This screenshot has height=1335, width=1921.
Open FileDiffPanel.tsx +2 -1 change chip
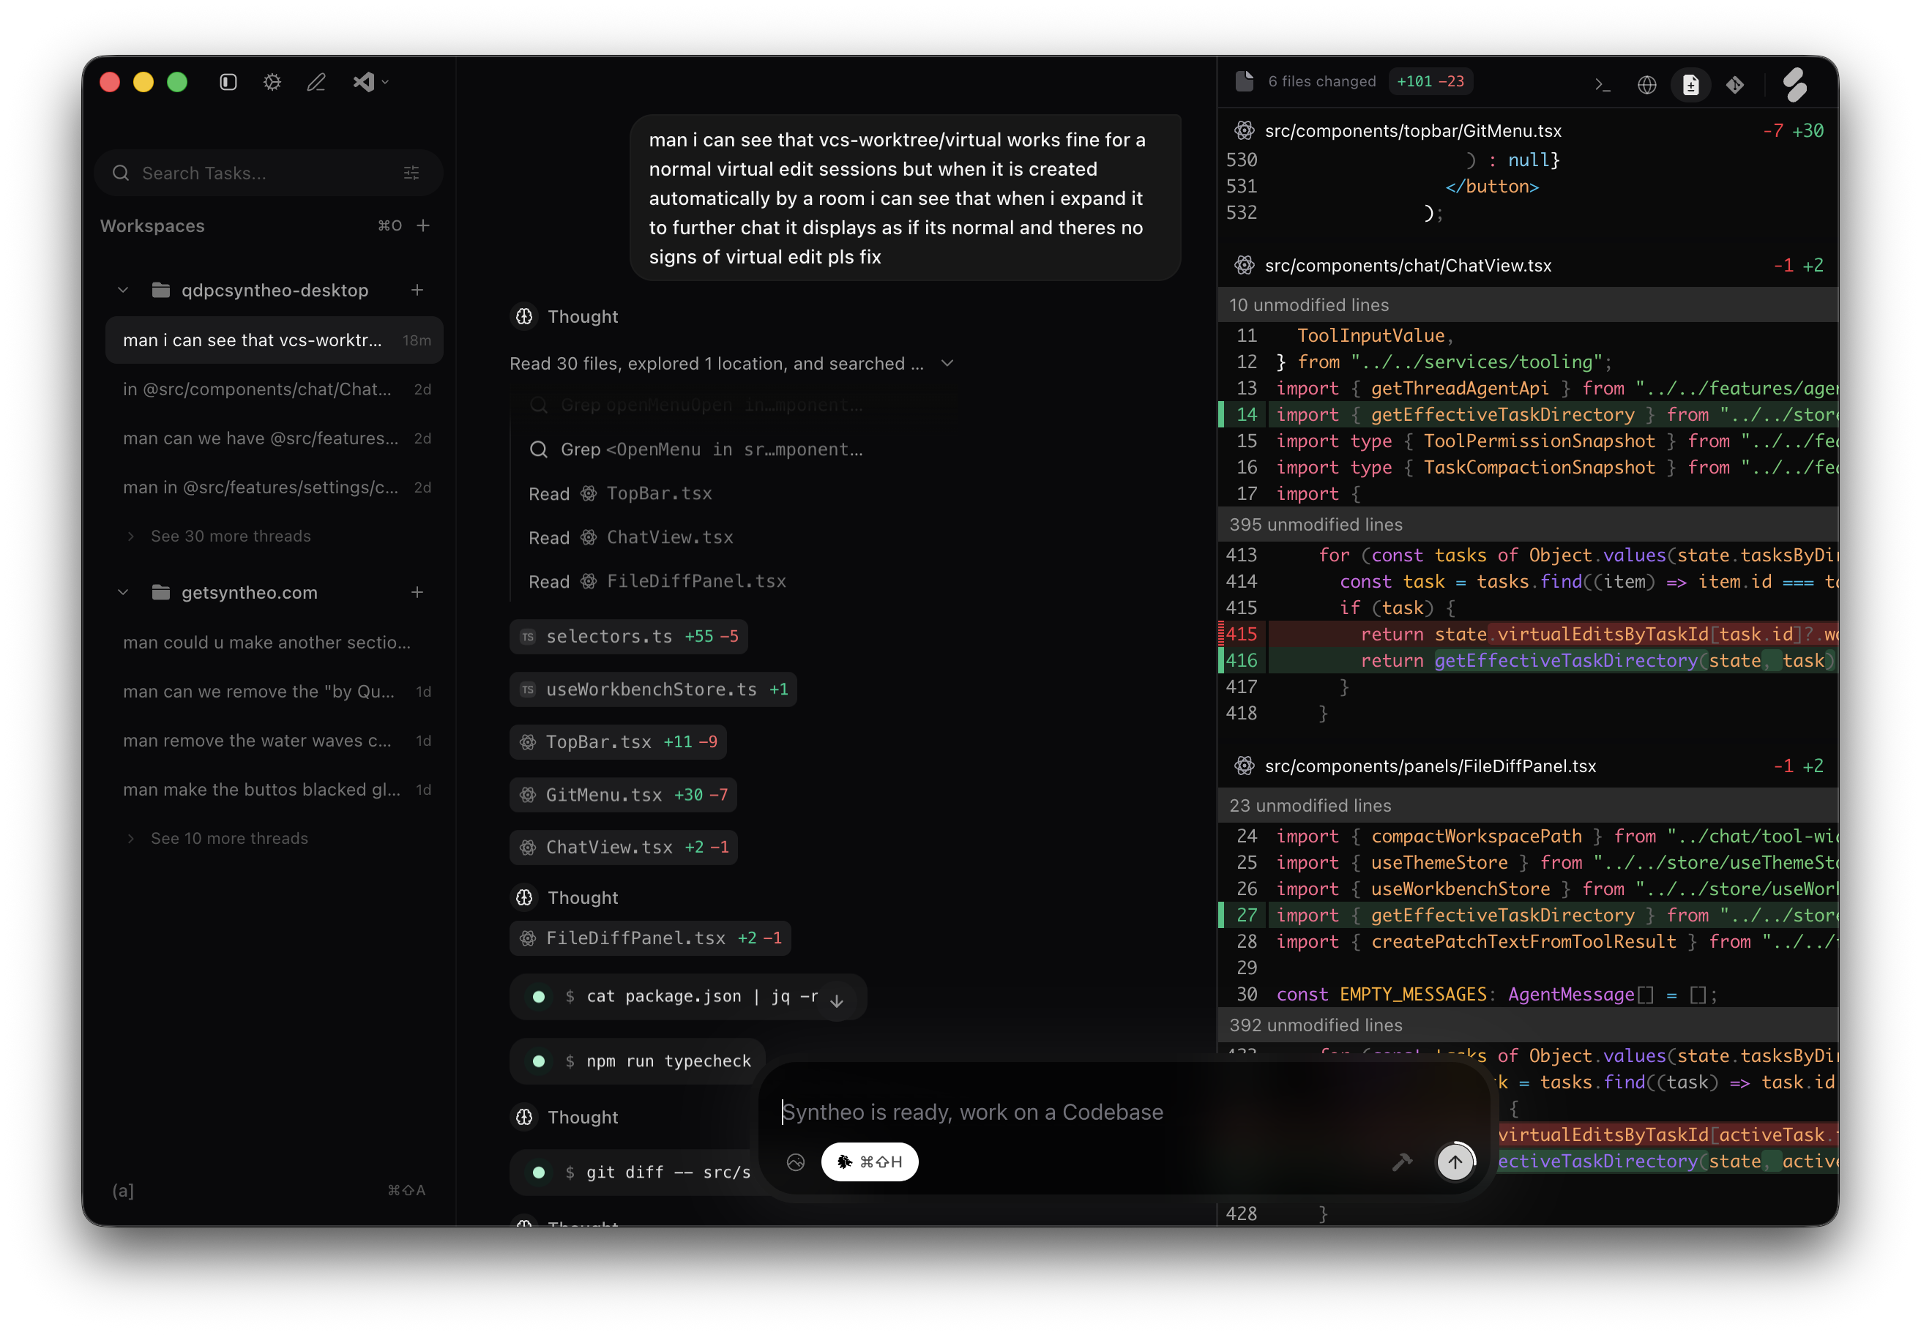(650, 938)
